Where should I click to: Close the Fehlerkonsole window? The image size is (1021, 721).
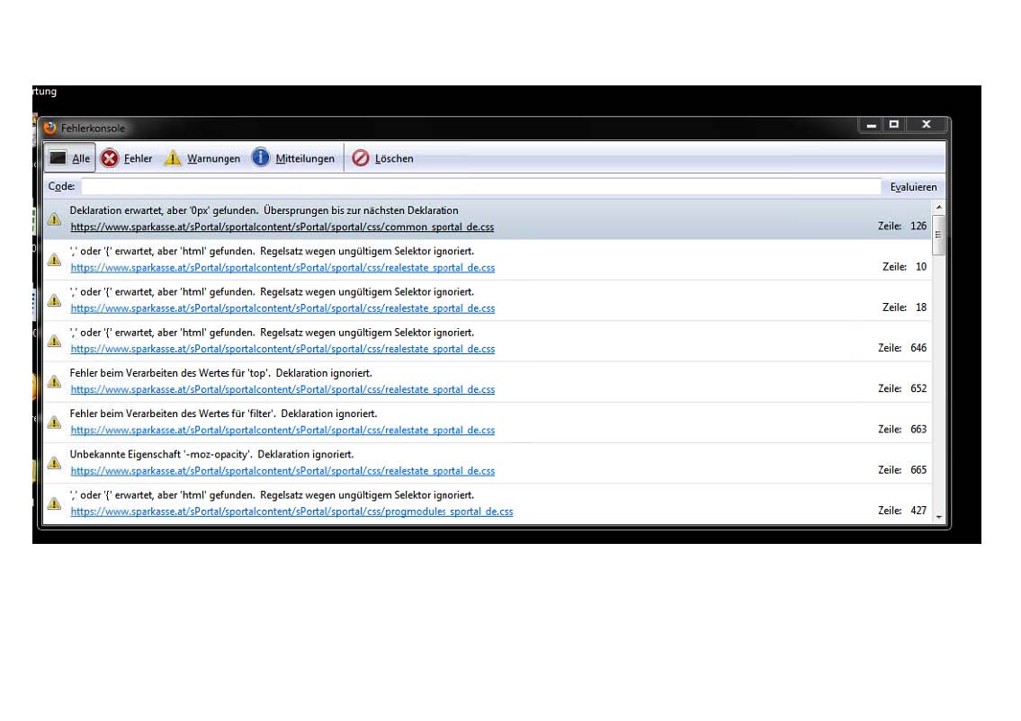[x=926, y=125]
